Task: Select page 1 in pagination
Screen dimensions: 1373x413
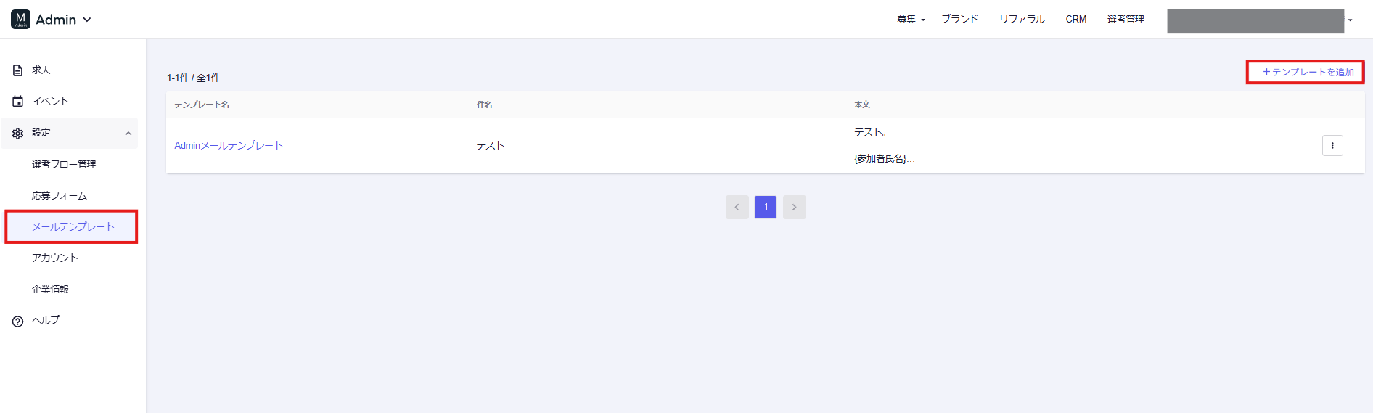Action: pyautogui.click(x=765, y=208)
